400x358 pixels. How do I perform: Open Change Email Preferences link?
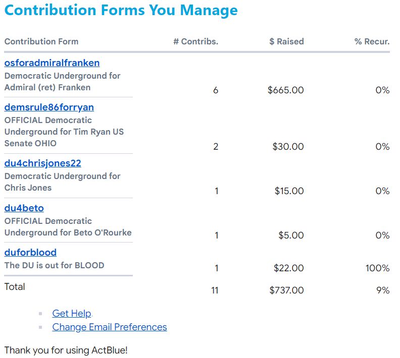coord(110,327)
